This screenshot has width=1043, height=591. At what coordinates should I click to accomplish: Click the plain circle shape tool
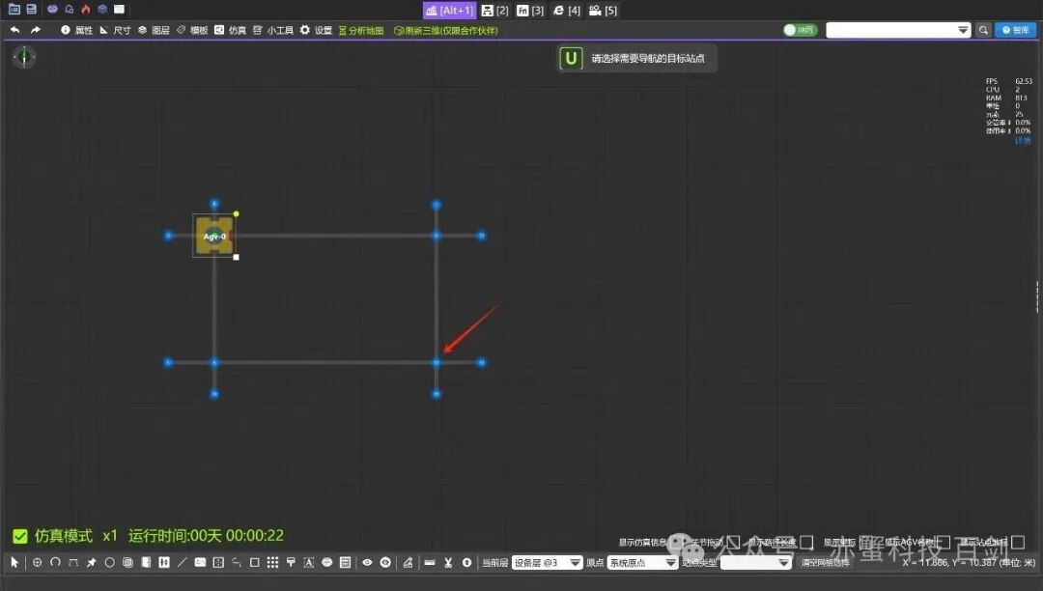[110, 562]
